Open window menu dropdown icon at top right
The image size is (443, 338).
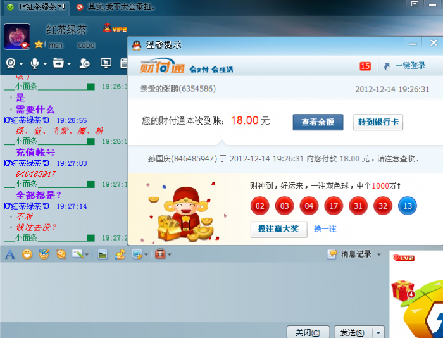[x=415, y=4]
